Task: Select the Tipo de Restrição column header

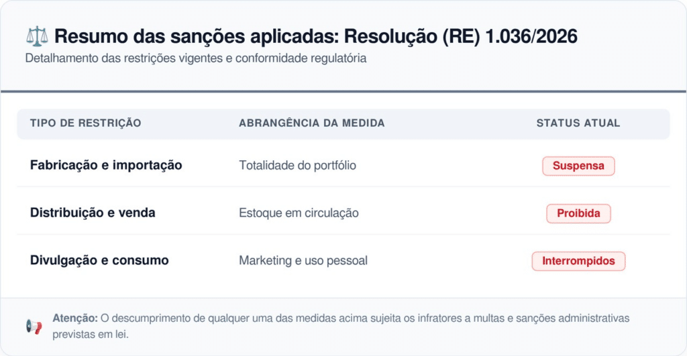Action: (x=85, y=123)
